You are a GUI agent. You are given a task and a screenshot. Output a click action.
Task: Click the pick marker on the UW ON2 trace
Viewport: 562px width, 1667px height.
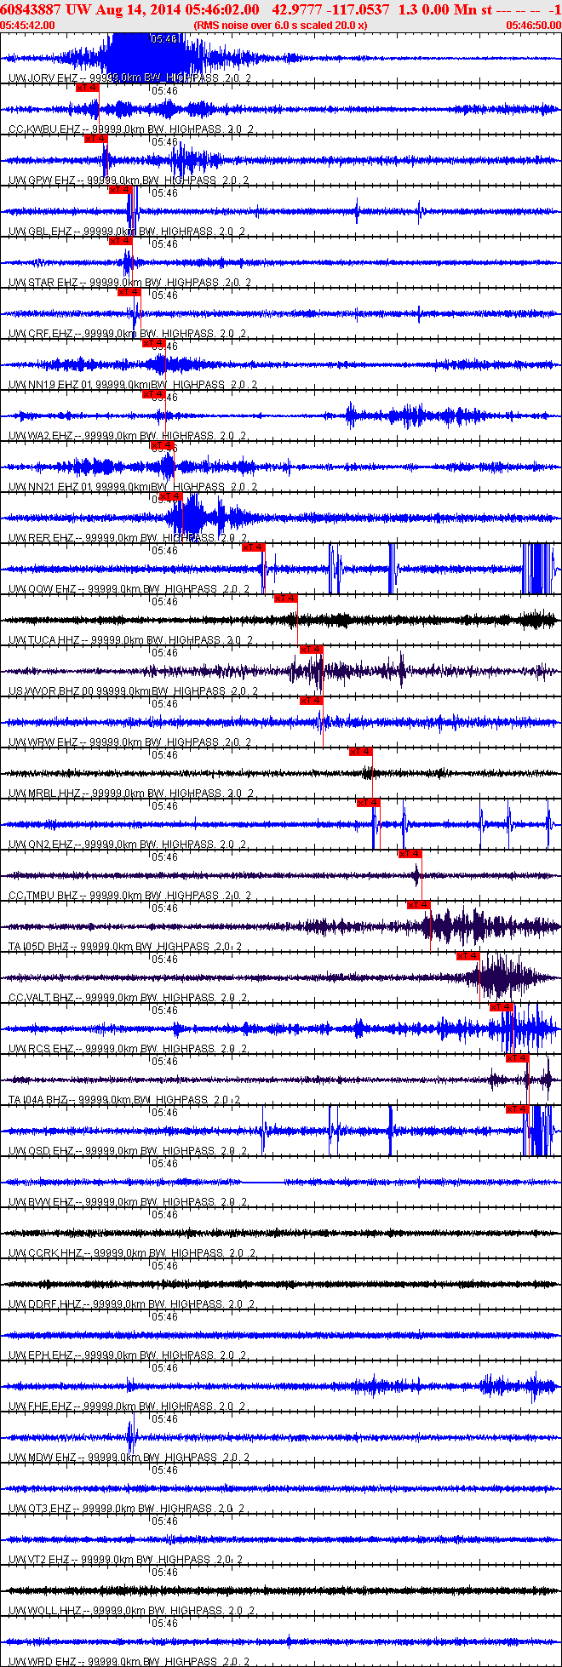[369, 803]
